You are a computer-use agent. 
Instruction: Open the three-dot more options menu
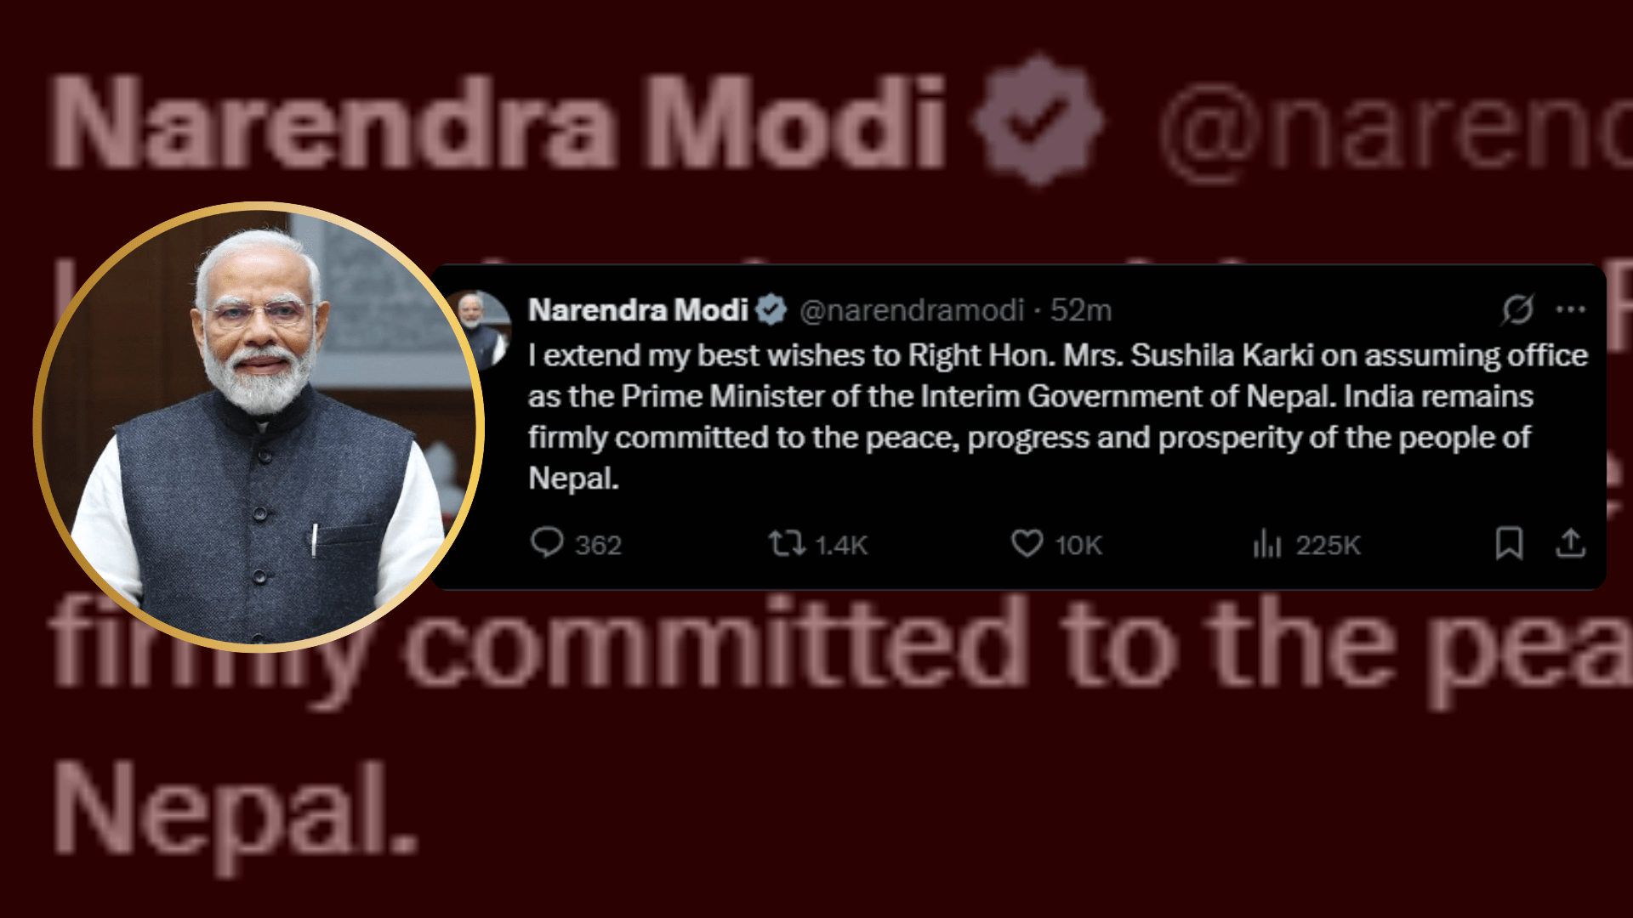click(x=1570, y=310)
